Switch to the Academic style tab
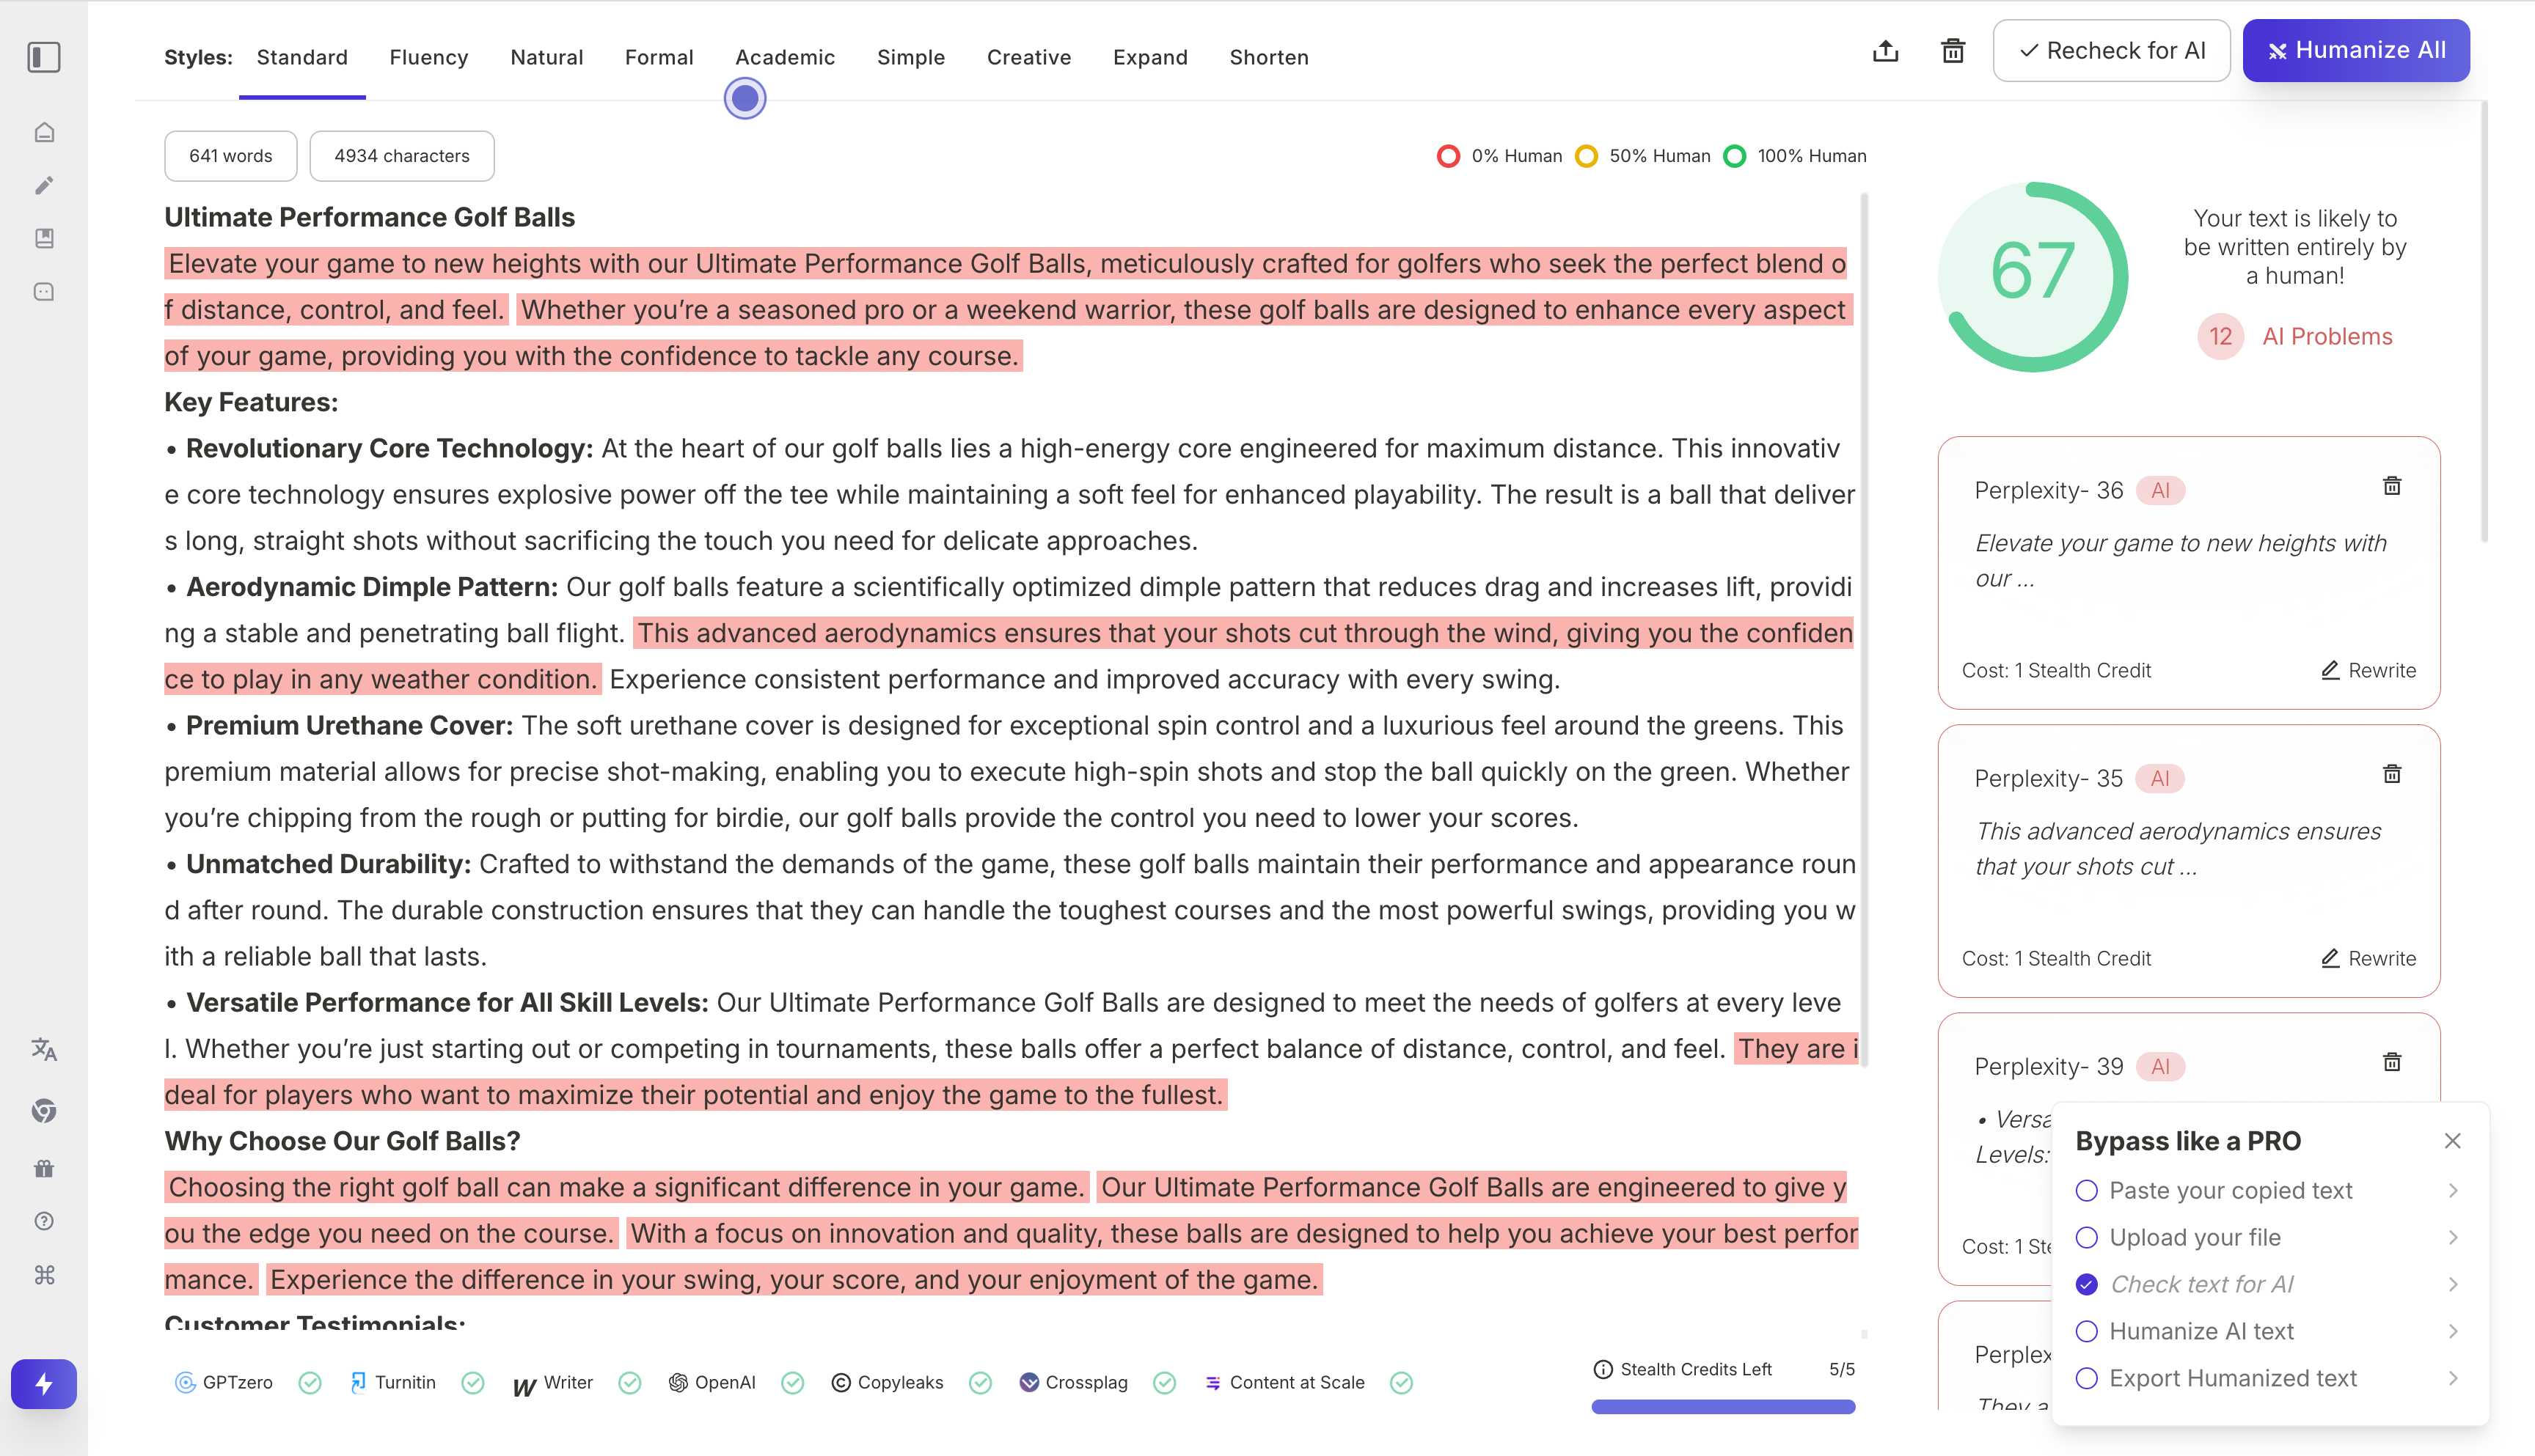Image resolution: width=2535 pixels, height=1456 pixels. 784,57
